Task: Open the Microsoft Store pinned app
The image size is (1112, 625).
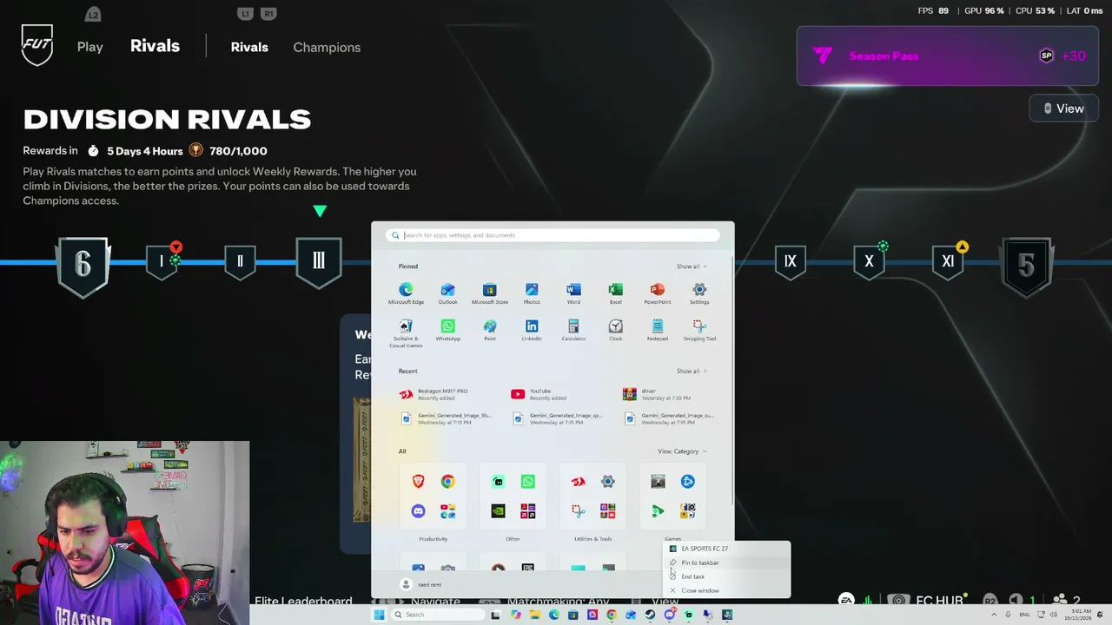Action: point(489,293)
